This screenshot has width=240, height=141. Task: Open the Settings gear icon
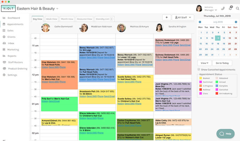coord(4,75)
